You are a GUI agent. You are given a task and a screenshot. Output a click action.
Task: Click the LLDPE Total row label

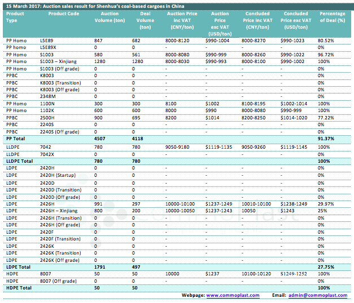pyautogui.click(x=19, y=161)
